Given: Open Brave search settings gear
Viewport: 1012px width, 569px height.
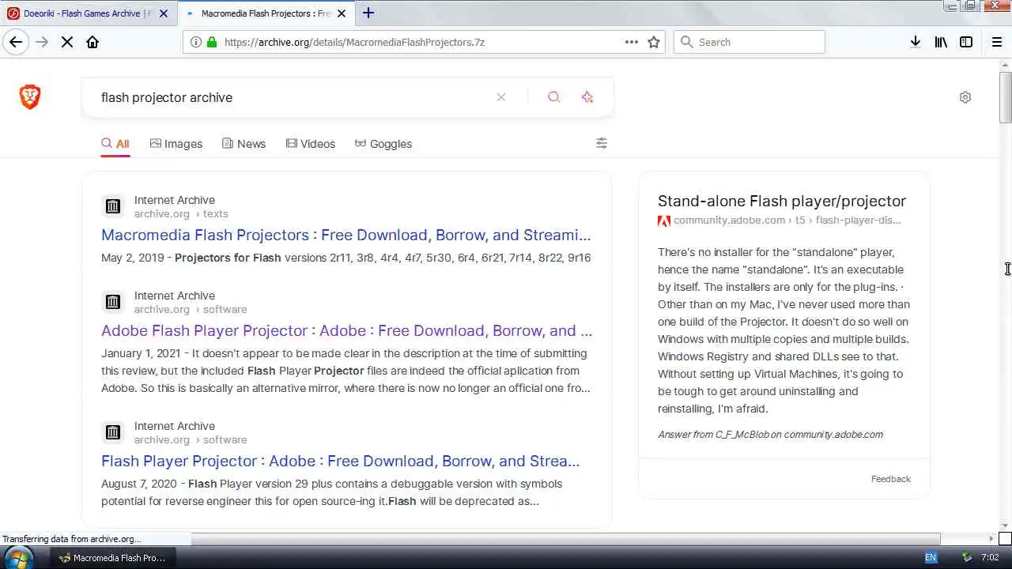Looking at the screenshot, I should 965,97.
